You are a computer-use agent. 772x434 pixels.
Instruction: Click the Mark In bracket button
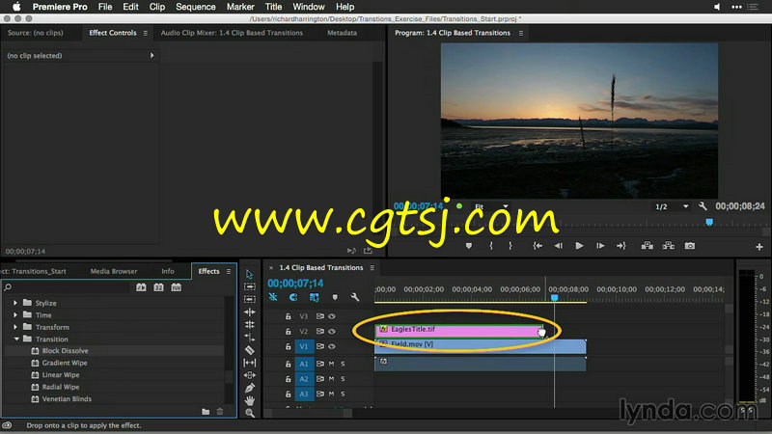(491, 246)
